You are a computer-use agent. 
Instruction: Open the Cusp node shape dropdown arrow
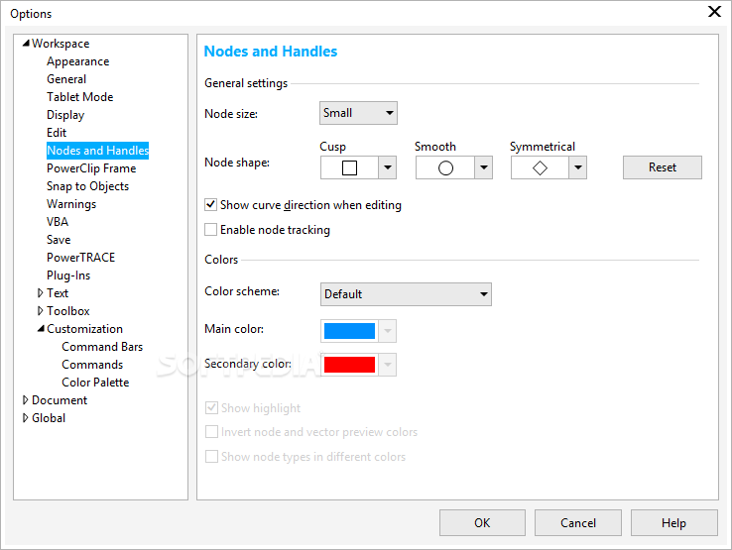coord(387,167)
